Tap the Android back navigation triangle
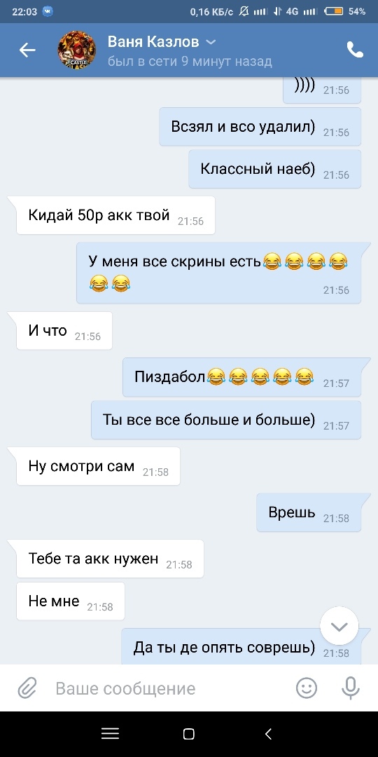The width and height of the screenshot is (378, 757). [x=268, y=735]
